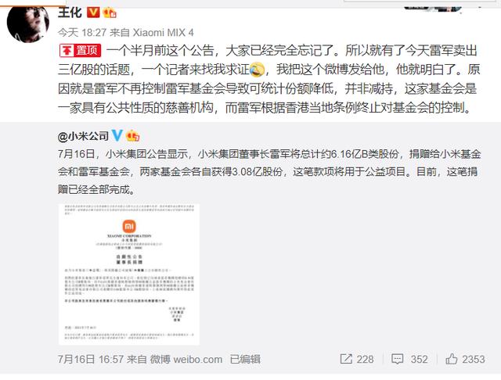
Task: Click the membership badge icon next to 王化
Action: tap(110, 13)
